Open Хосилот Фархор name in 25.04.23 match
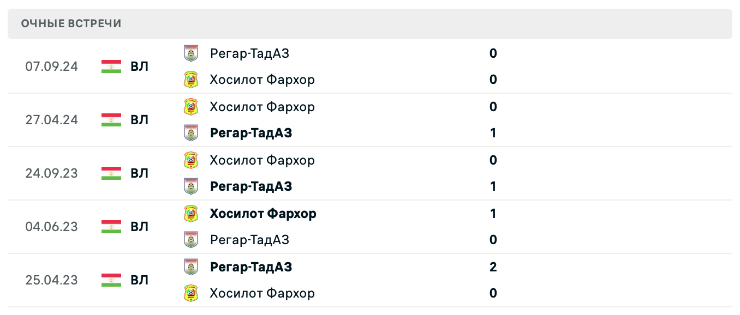 (x=262, y=293)
